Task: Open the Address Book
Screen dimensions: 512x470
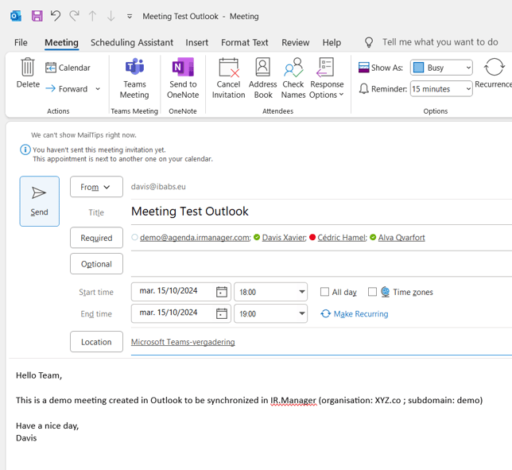Action: (x=263, y=79)
